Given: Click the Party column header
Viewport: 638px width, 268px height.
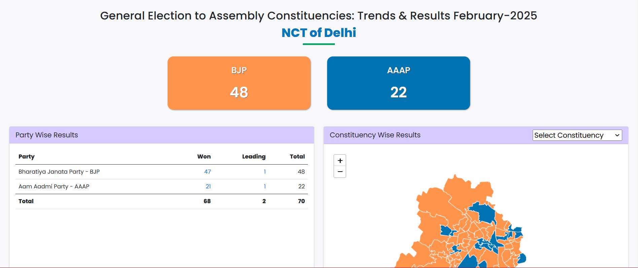Looking at the screenshot, I should 27,157.
